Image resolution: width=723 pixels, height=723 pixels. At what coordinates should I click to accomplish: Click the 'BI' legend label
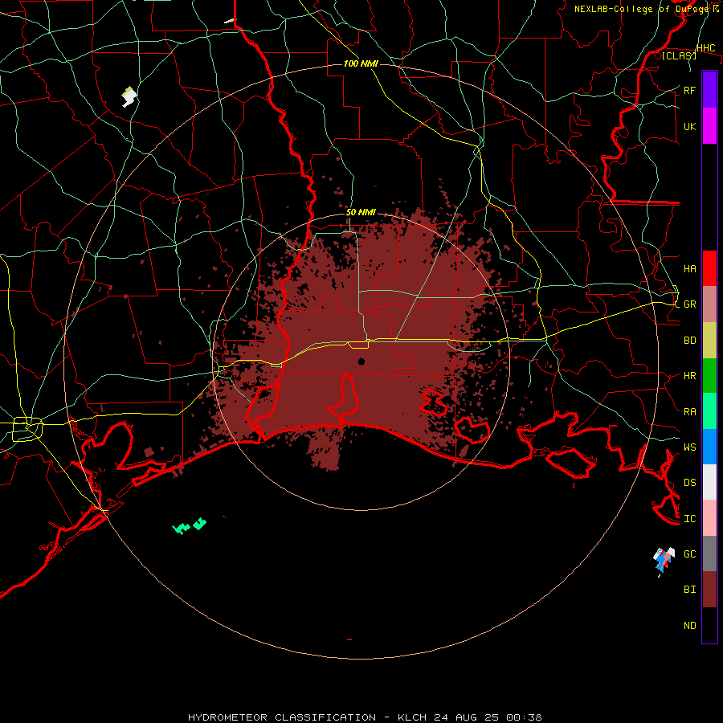(x=689, y=590)
